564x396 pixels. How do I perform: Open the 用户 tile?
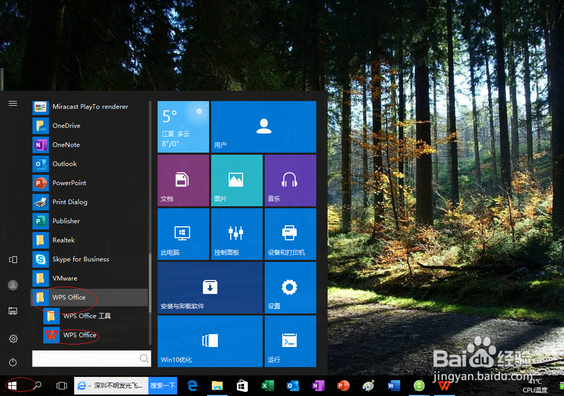click(264, 127)
